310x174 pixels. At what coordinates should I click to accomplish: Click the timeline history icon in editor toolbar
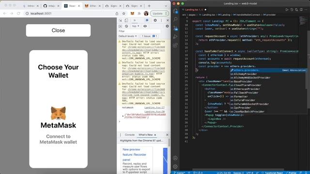coord(292,10)
